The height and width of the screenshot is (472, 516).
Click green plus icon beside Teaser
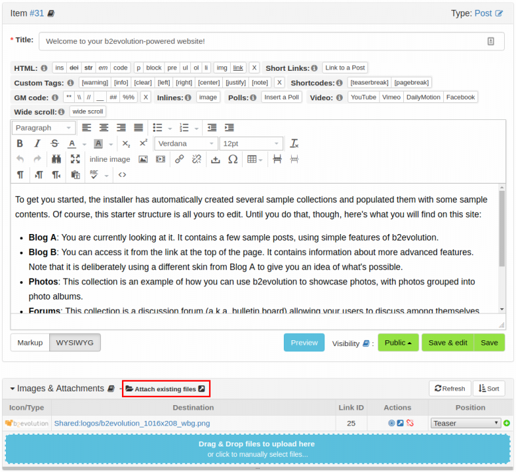tap(507, 423)
